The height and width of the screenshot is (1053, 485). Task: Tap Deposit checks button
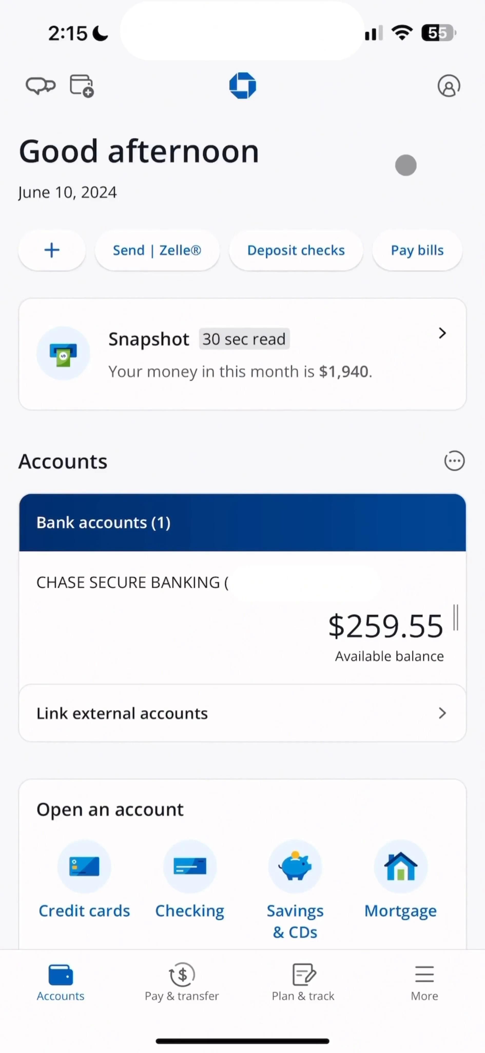(x=296, y=250)
